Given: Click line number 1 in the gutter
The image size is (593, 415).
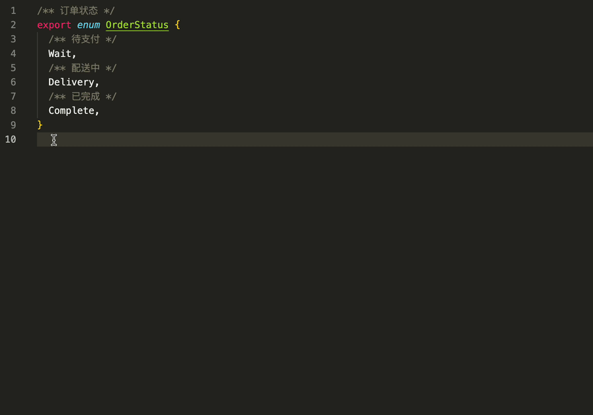Looking at the screenshot, I should pyautogui.click(x=13, y=11).
